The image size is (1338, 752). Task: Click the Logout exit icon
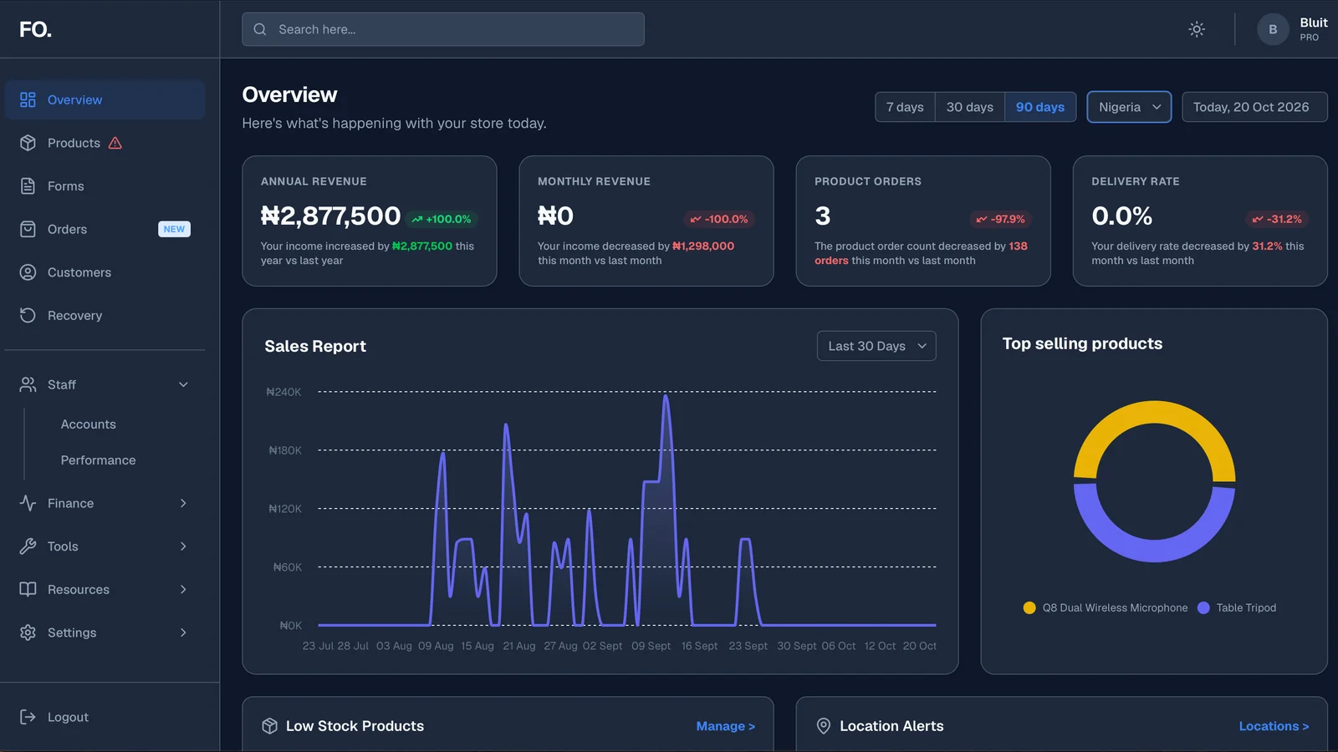pos(28,717)
